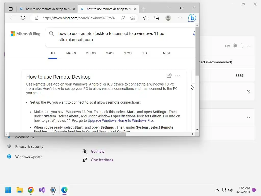Click the search magnifier icon in Bing box
The width and height of the screenshot is (261, 196).
[51, 34]
